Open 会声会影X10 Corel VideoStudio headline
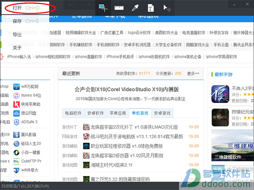254x190 pixels. [127, 90]
